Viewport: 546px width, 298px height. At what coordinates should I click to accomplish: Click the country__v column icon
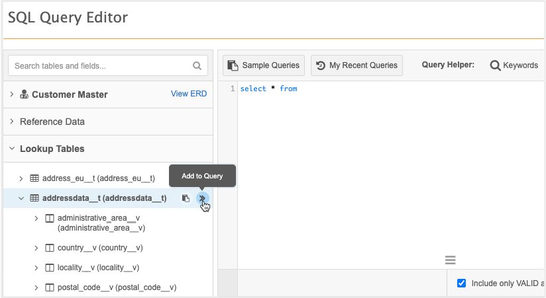(50, 248)
